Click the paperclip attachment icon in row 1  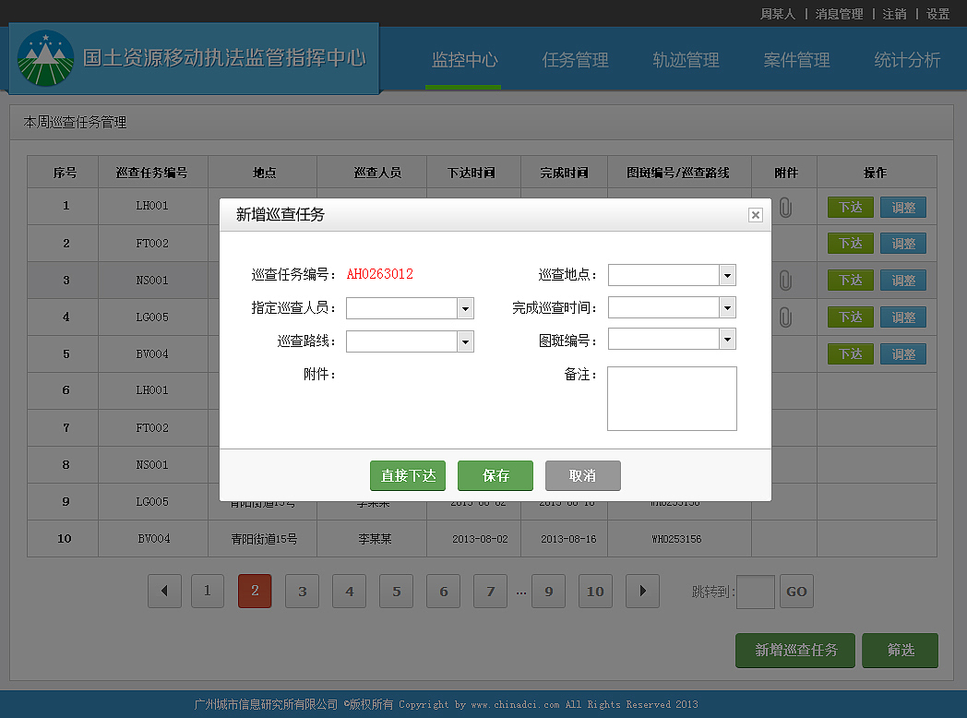pos(785,208)
